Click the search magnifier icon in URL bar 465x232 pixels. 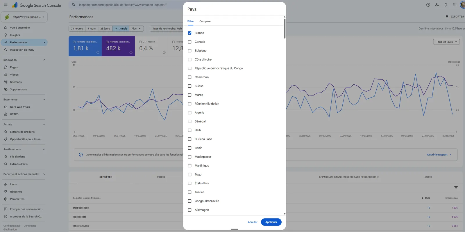click(x=74, y=5)
